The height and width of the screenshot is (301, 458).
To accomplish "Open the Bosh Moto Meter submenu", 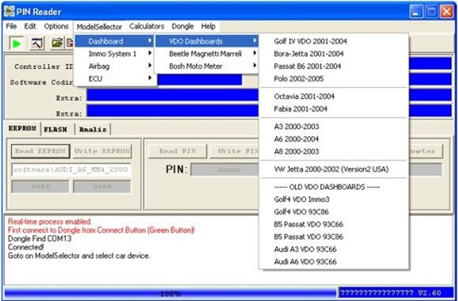I will point(206,67).
